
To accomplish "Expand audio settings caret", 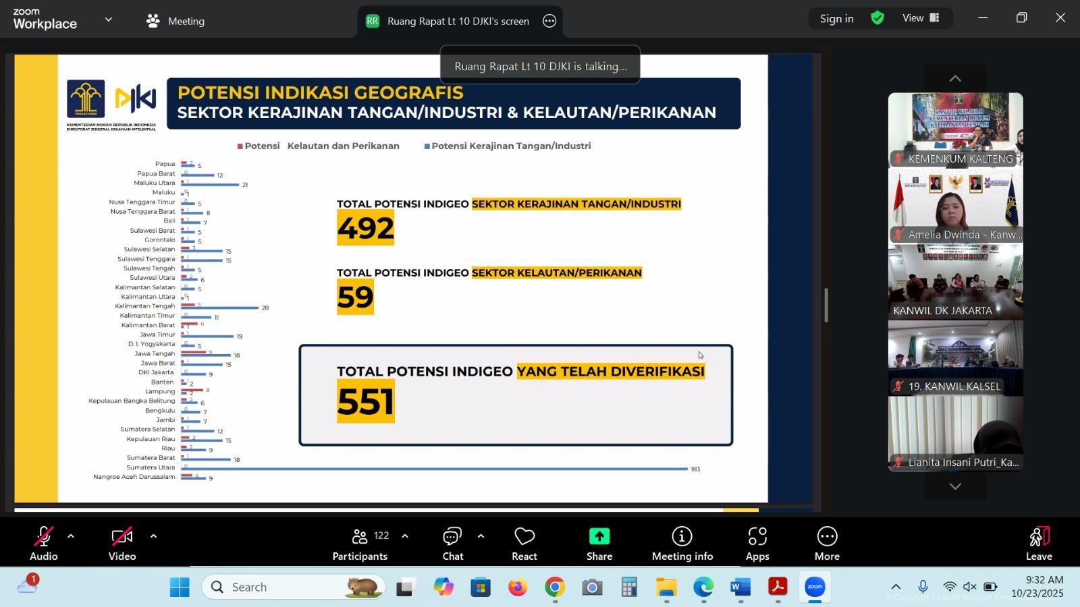I will coord(71,536).
